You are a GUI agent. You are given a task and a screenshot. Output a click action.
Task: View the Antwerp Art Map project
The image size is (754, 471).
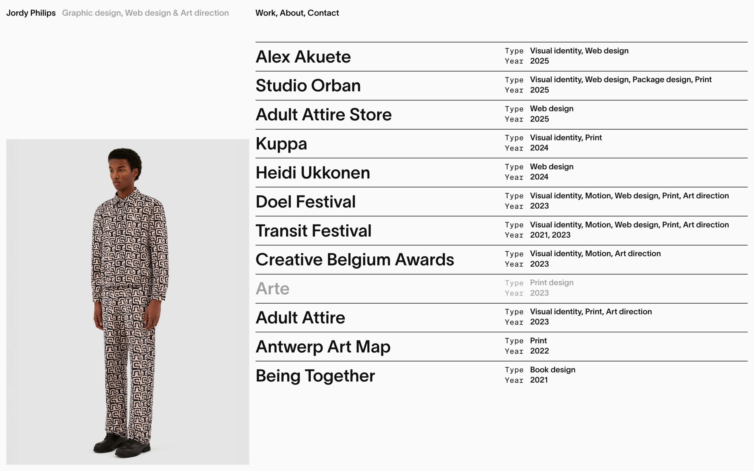point(323,347)
